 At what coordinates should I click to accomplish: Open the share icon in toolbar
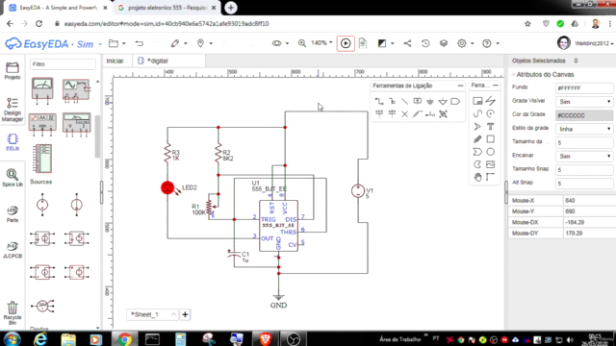407,43
